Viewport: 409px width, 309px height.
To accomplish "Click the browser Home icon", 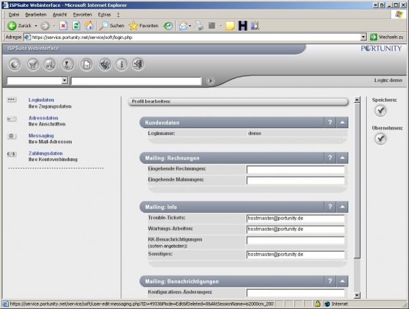I will tap(89, 25).
